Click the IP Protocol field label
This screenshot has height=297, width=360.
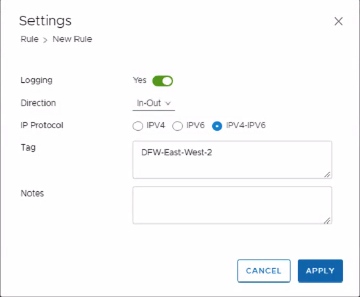point(41,125)
